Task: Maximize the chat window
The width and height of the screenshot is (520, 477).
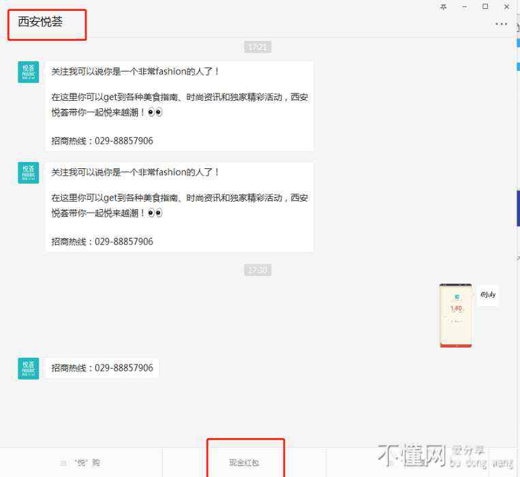Action: click(x=485, y=7)
